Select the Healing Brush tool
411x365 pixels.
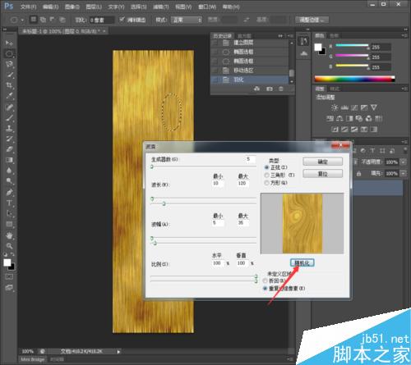click(9, 107)
